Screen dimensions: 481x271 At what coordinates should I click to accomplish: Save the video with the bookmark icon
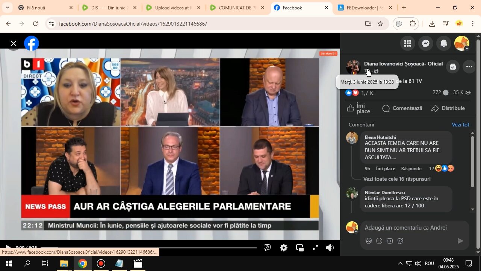click(453, 67)
